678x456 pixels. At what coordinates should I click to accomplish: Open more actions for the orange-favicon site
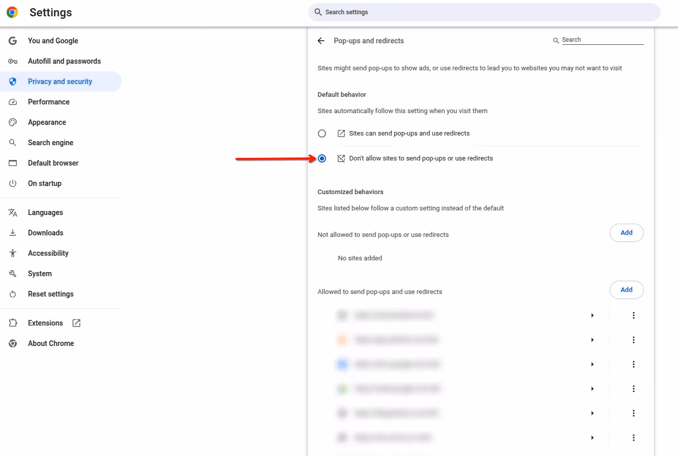634,340
